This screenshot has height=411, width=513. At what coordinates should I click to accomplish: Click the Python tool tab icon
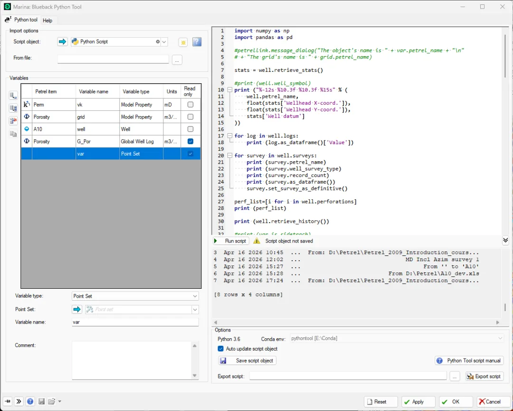[x=8, y=20]
